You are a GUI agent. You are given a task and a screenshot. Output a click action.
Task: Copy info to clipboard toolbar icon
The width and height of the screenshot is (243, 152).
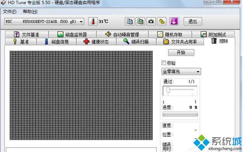click(x=130, y=21)
